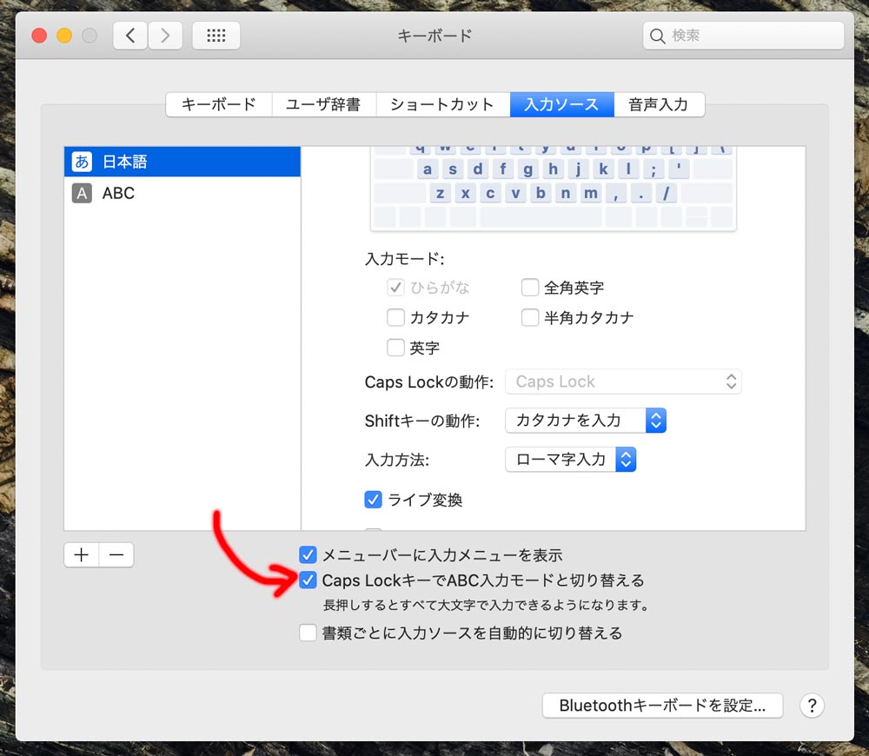Switch to the キーボード tab
The height and width of the screenshot is (756, 869).
point(219,105)
